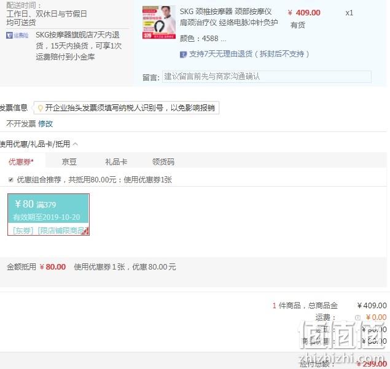
Task: Click 颜色：4588 color option text
Action: pyautogui.click(x=203, y=39)
